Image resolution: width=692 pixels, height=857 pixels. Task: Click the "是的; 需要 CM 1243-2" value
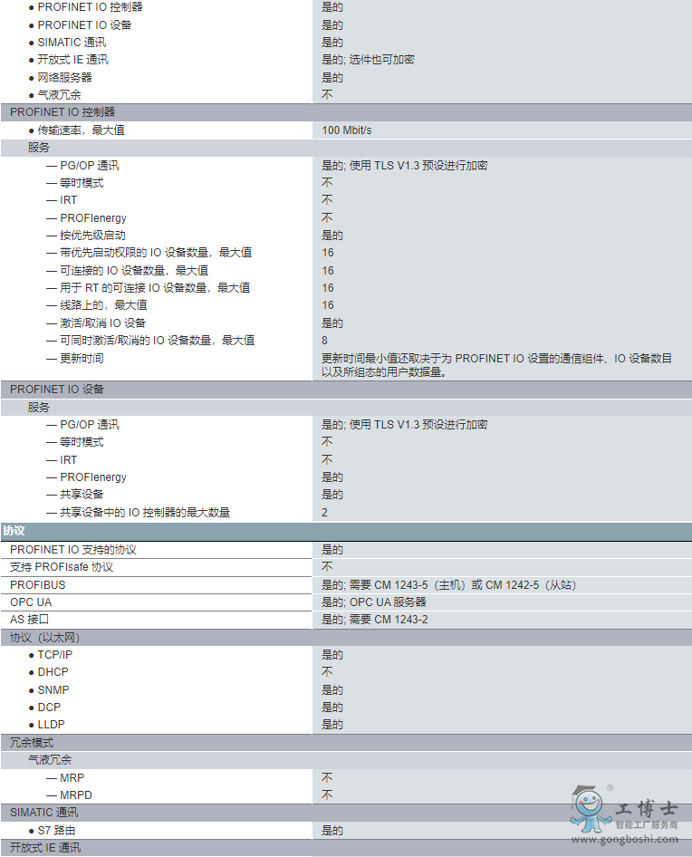[374, 620]
